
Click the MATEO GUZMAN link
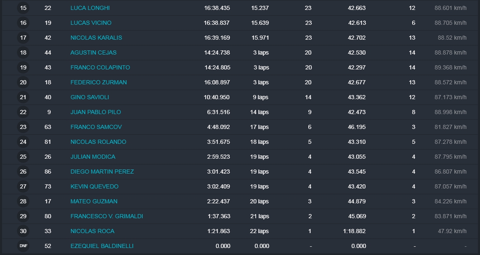pyautogui.click(x=94, y=201)
